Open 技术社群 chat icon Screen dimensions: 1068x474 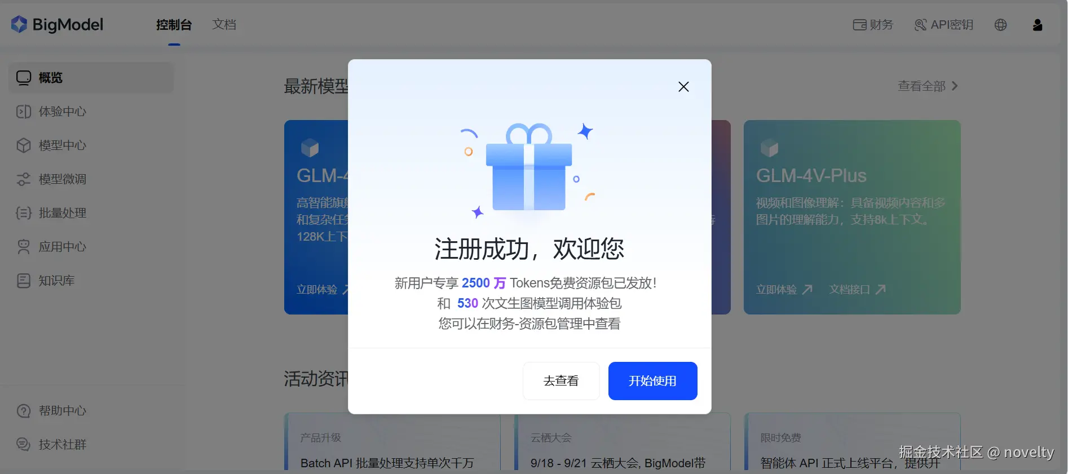coord(24,445)
